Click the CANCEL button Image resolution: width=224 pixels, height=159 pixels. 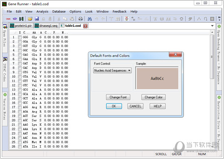tap(135, 106)
